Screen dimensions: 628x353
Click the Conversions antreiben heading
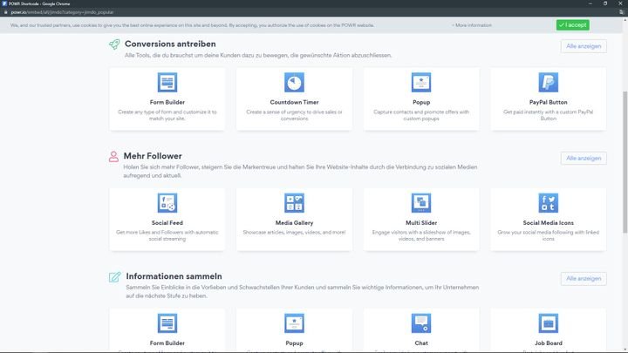pyautogui.click(x=170, y=44)
